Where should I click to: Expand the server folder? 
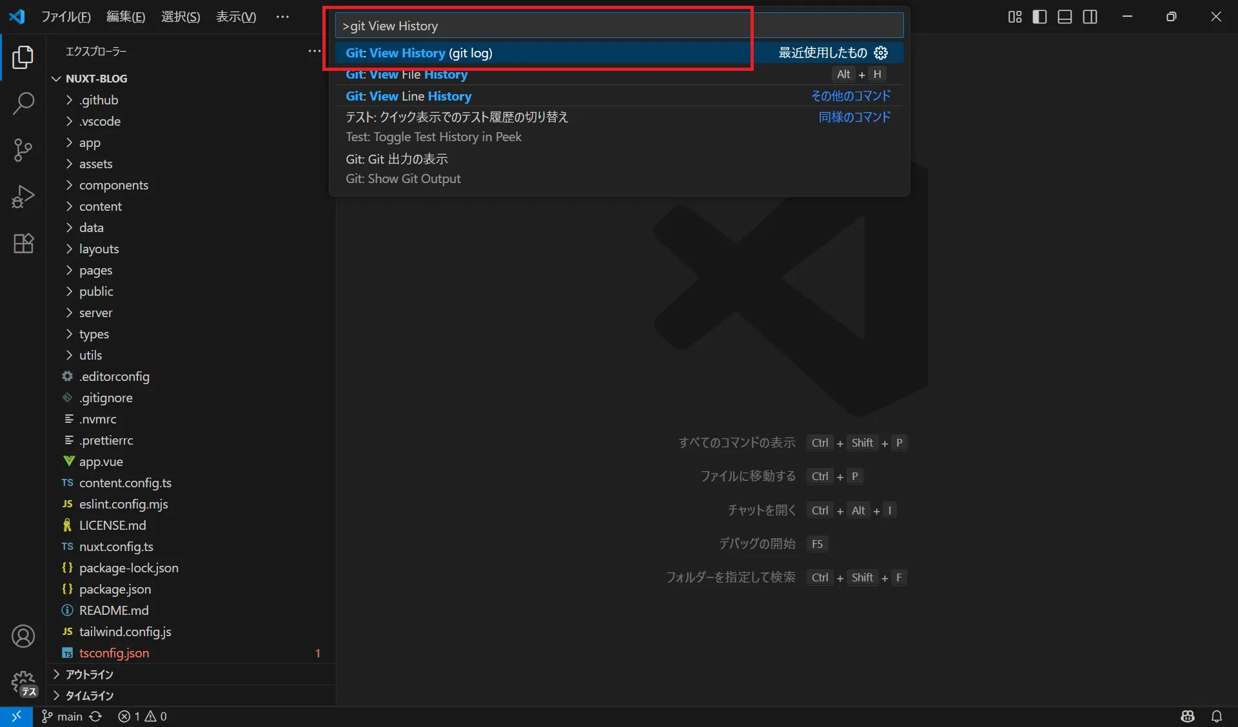tap(191, 313)
